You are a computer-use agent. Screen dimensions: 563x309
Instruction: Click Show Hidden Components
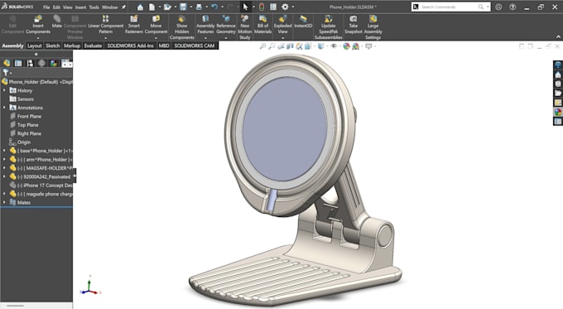[x=181, y=27]
